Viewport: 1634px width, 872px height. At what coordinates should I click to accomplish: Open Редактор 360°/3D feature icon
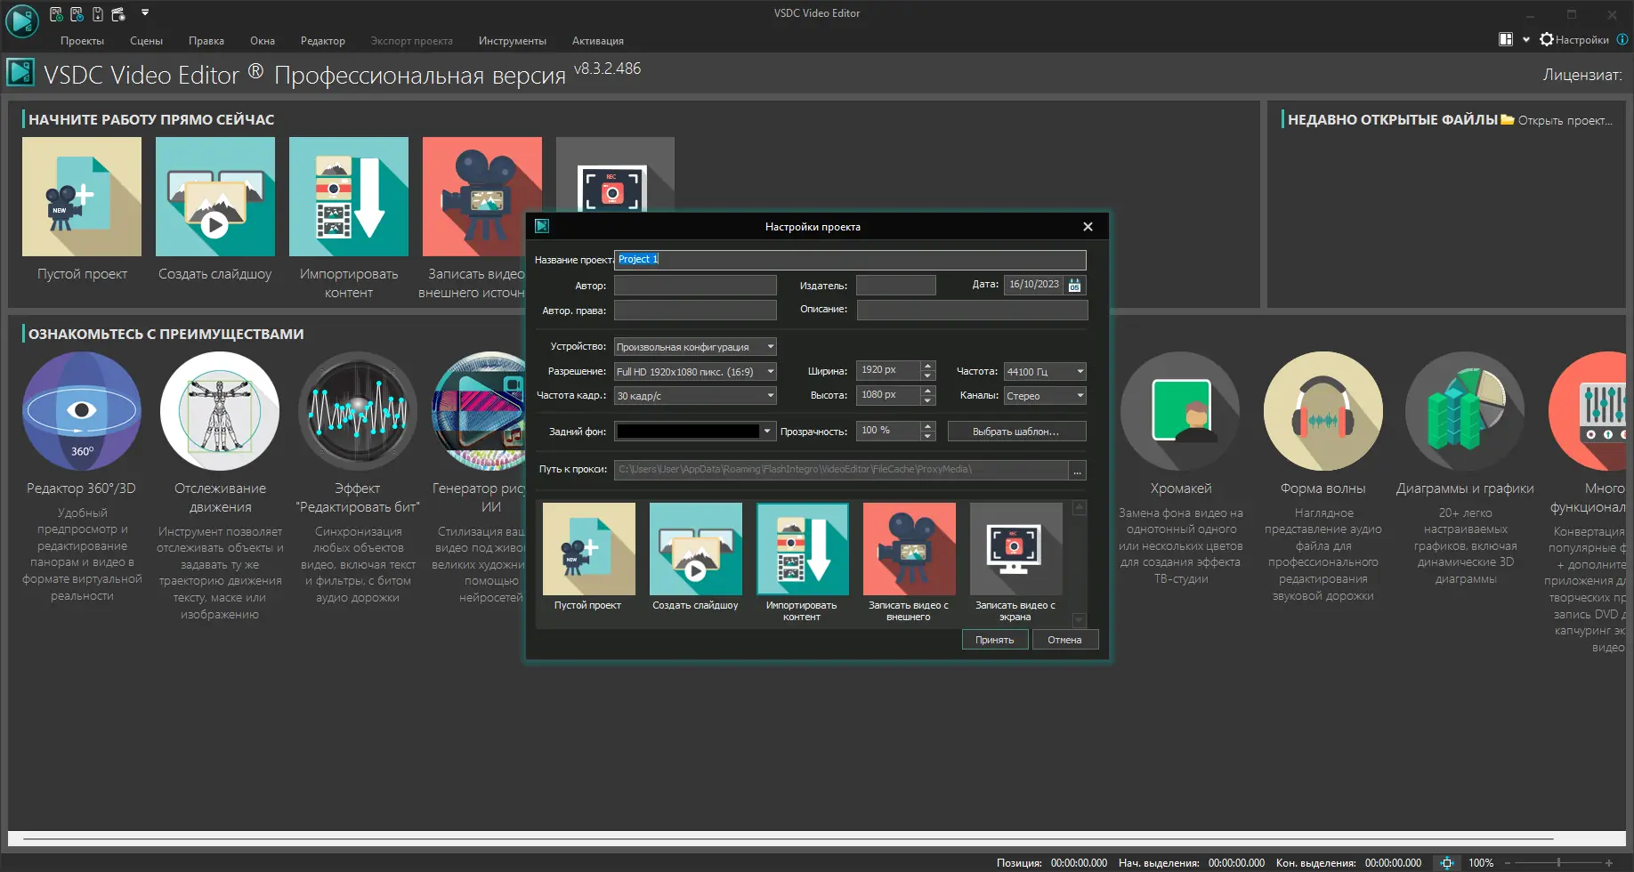(x=82, y=411)
